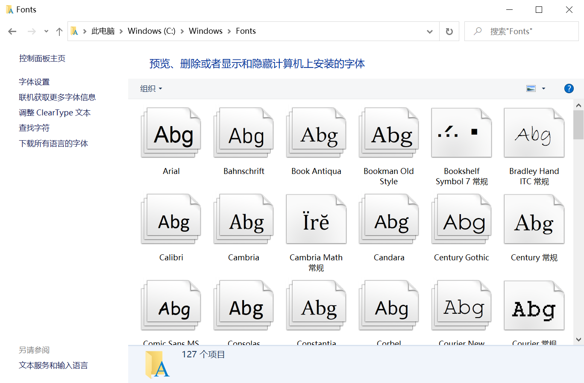Open help with the question mark icon
This screenshot has width=584, height=383.
[569, 88]
